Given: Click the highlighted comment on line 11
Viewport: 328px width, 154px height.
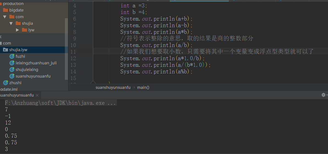Looking at the screenshot, I should [x=217, y=52].
